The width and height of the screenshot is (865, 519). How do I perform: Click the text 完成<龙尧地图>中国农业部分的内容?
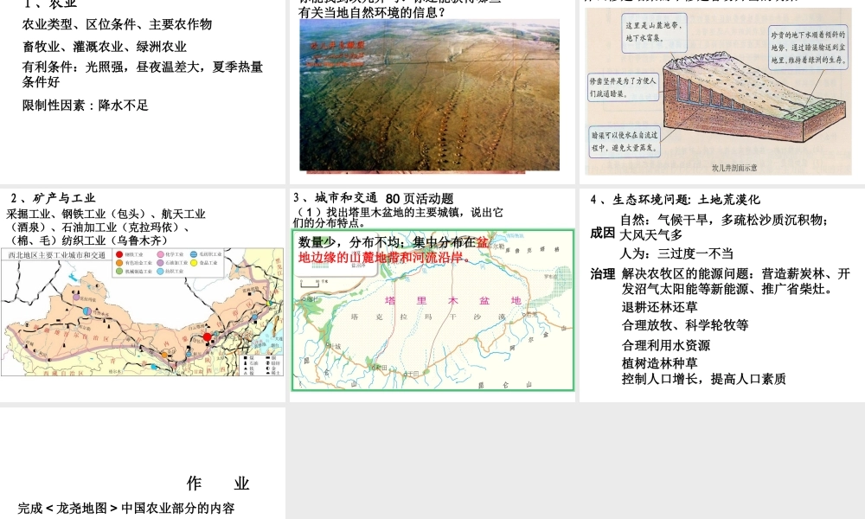[126, 508]
